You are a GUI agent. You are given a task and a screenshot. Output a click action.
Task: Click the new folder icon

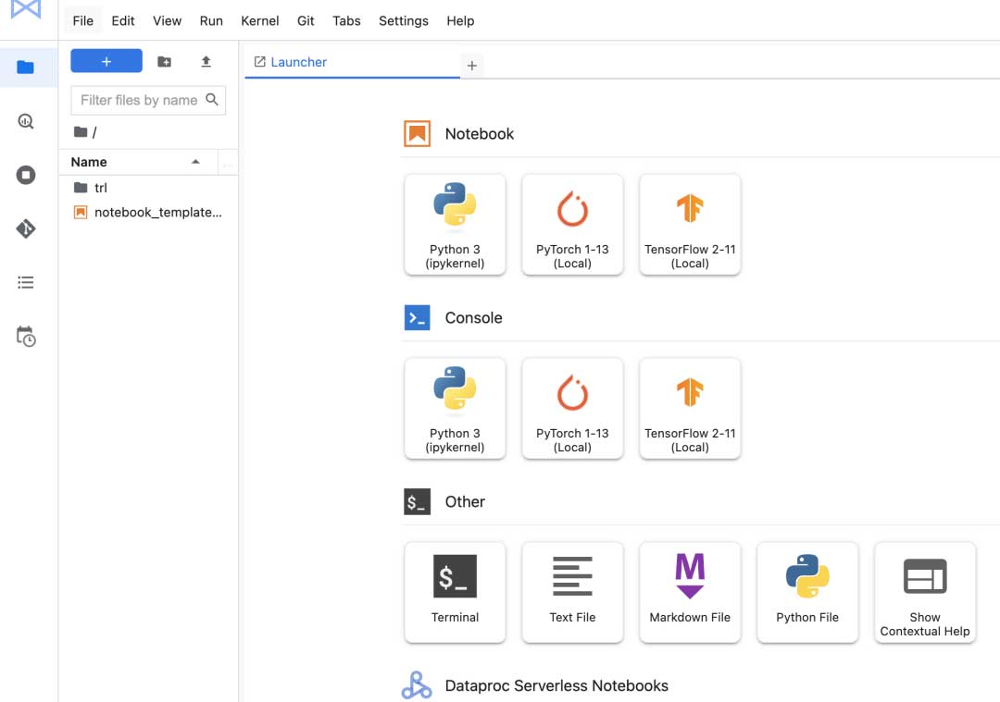pos(164,62)
